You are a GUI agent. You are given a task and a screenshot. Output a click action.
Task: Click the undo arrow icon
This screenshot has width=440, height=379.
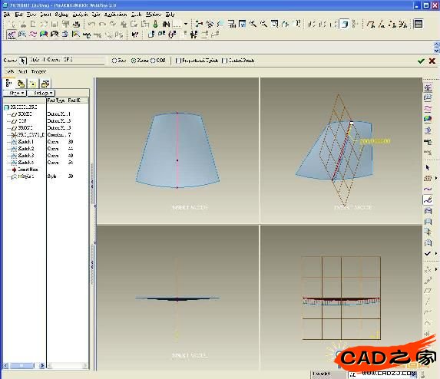91,24
